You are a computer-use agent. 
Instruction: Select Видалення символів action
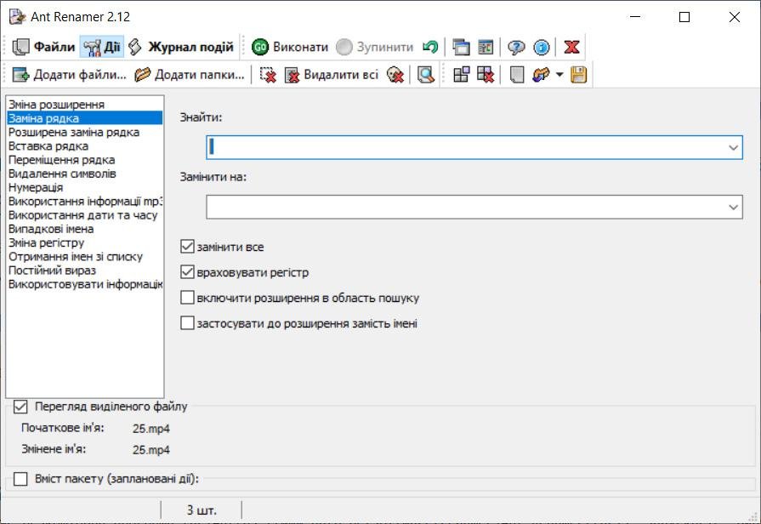pyautogui.click(x=84, y=174)
